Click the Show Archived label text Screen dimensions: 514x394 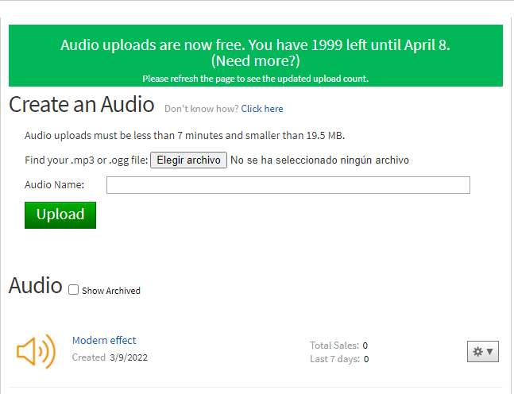(x=111, y=291)
